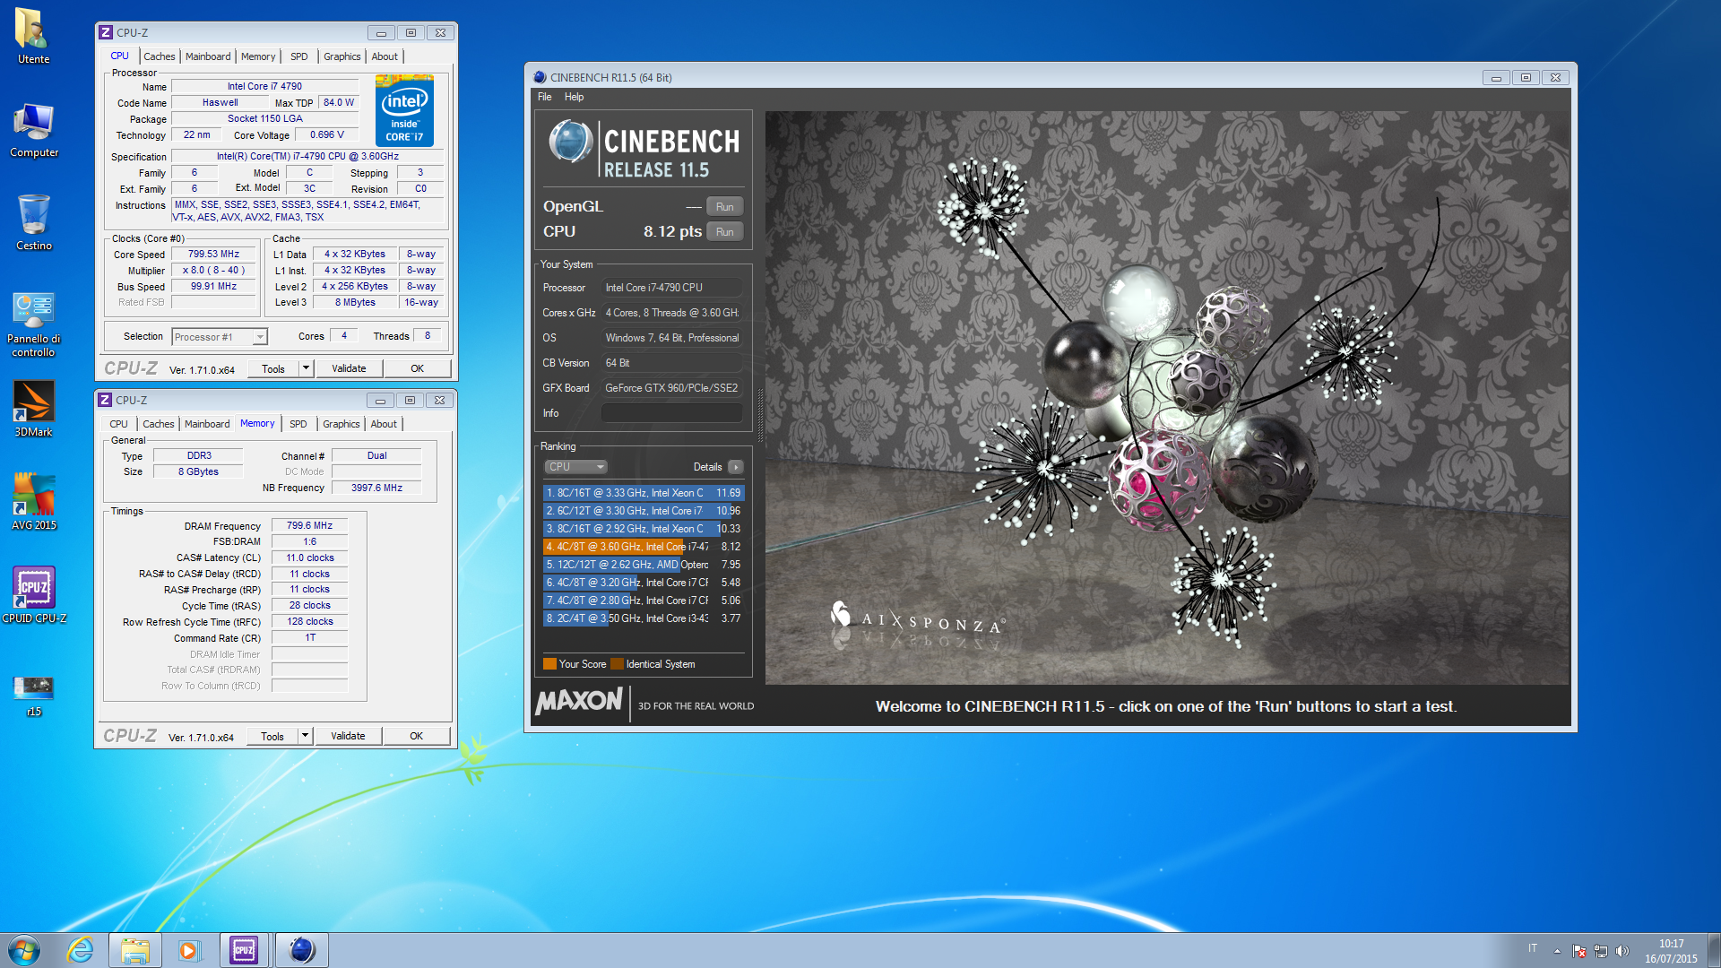Image resolution: width=1721 pixels, height=968 pixels.
Task: Run the OpenGL test
Action: [724, 207]
